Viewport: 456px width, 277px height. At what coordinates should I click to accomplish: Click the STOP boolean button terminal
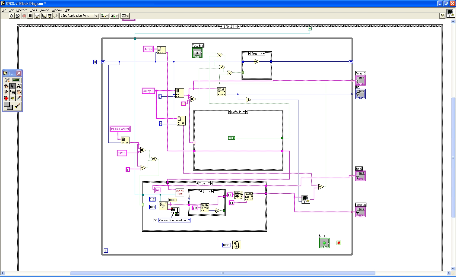[x=324, y=243]
